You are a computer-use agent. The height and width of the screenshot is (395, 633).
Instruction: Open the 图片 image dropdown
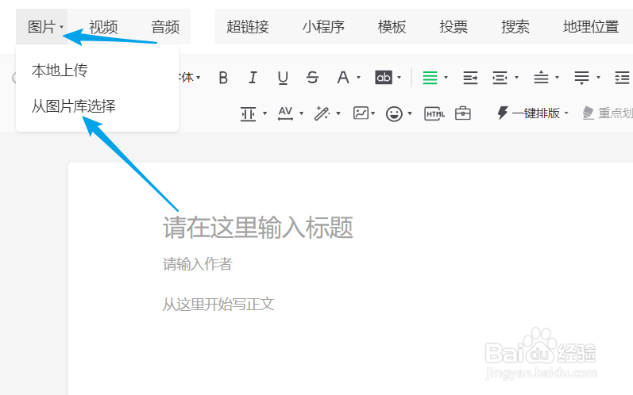pyautogui.click(x=42, y=27)
